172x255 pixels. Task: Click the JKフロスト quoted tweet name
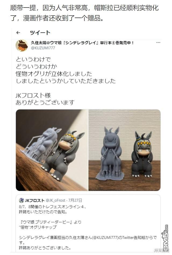(x=35, y=200)
